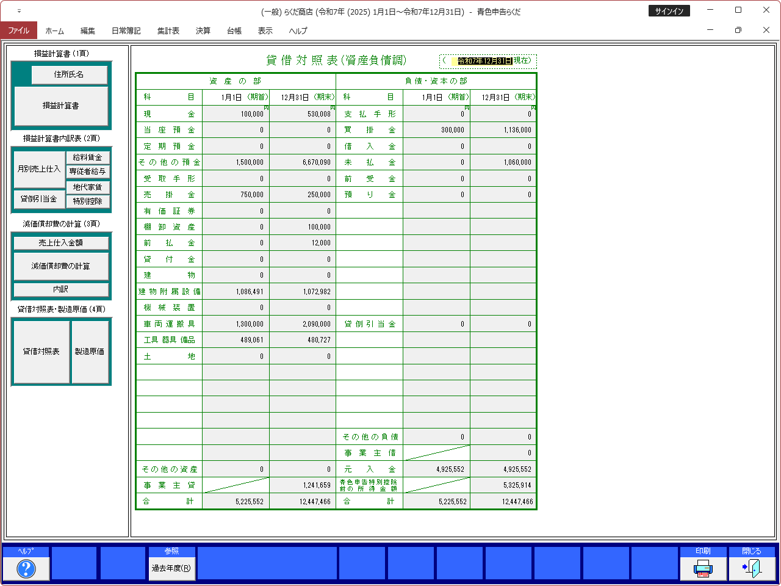Click the 買掛金 ending balance cell 1,136,000
The image size is (781, 586).
click(x=503, y=130)
